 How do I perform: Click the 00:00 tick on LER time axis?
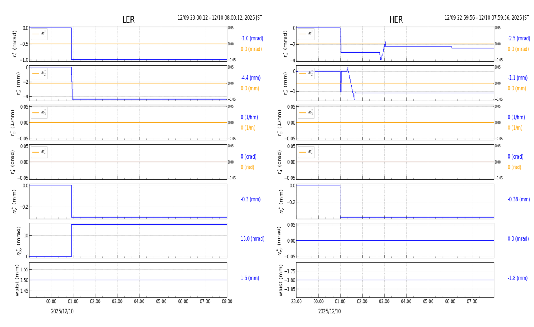(x=51, y=302)
